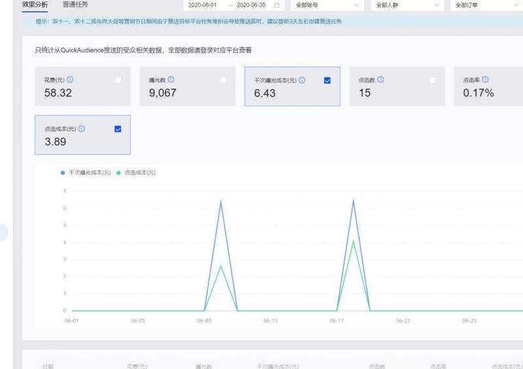Click start date field 2020-06-01
Viewport: 523px width, 369px height.
(202, 5)
